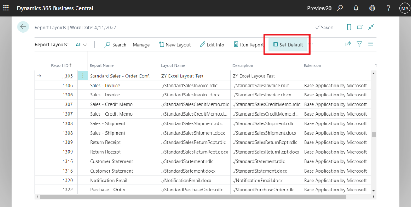Open row actions for report 1305
Viewport: 411px width, 207px height.
click(83, 76)
